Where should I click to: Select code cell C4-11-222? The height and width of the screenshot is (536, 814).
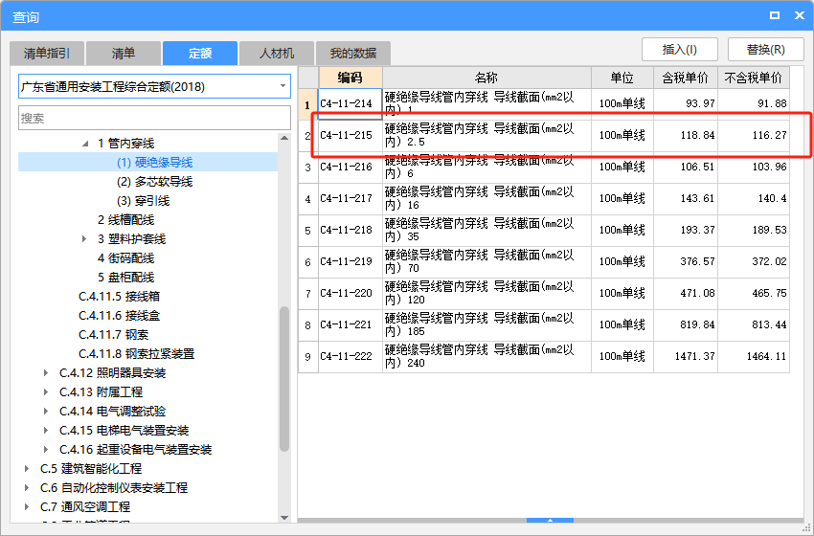pyautogui.click(x=350, y=357)
